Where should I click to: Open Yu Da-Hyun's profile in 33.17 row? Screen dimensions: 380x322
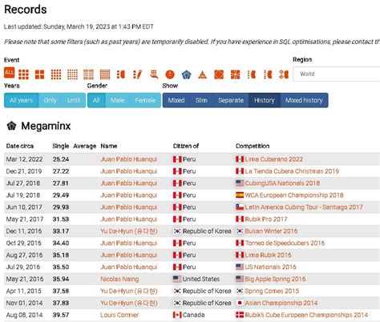[129, 231]
